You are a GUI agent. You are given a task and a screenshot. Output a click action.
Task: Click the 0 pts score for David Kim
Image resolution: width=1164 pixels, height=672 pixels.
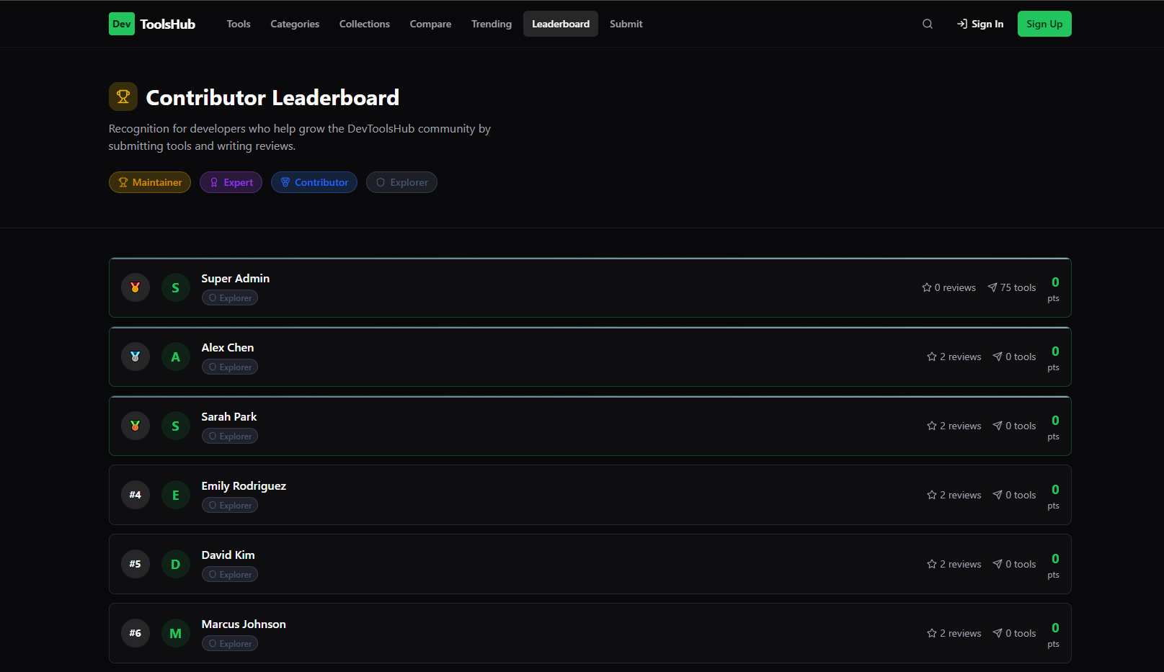click(1054, 565)
